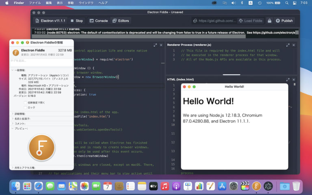The image size is (312, 195).
Task: Check the ロック checkbox in info window
Action: click(25, 107)
